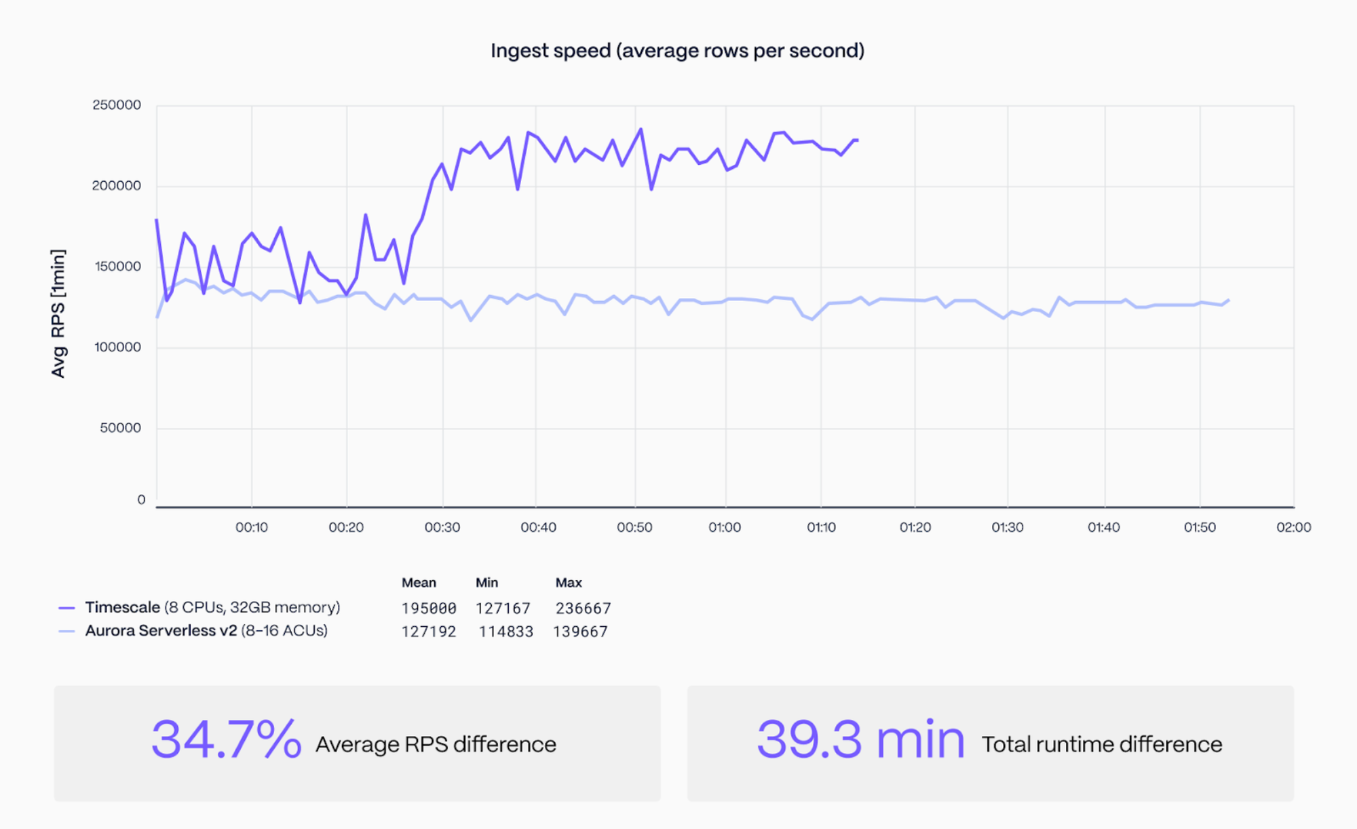Click the 01:00 time axis label
The image size is (1357, 829).
pos(725,527)
